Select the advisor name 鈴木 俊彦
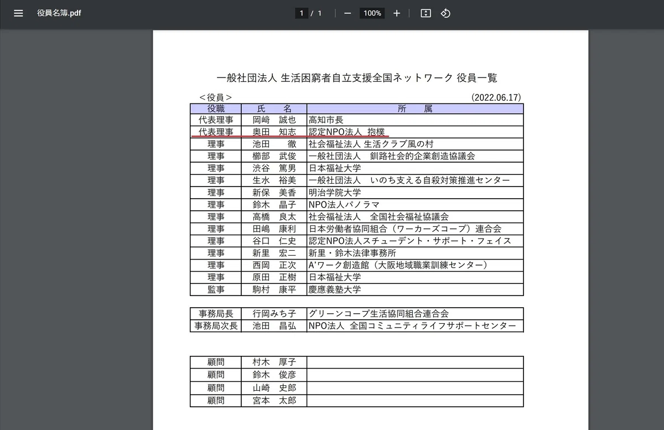Image resolution: width=664 pixels, height=430 pixels. pyautogui.click(x=274, y=375)
